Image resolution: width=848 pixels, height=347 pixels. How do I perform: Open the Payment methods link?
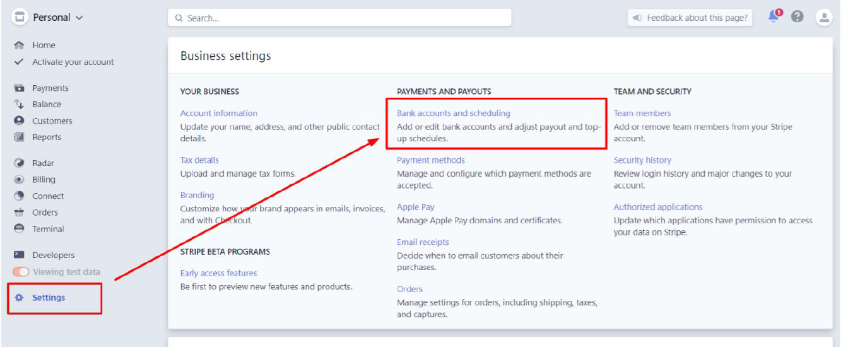click(x=431, y=160)
